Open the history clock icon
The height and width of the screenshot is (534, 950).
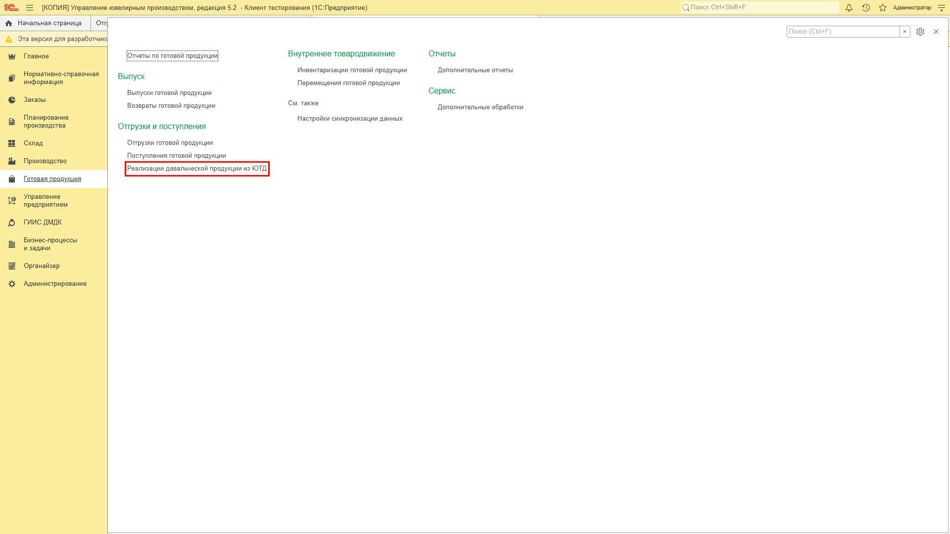point(866,8)
